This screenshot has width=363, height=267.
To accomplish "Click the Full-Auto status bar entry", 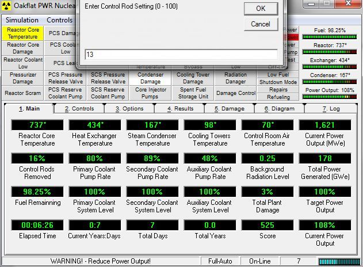I will [220, 261].
